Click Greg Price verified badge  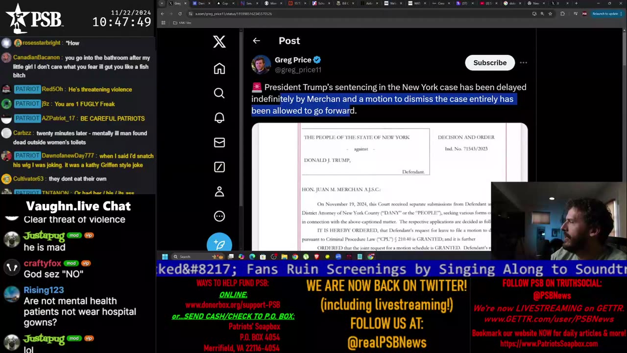click(x=317, y=60)
